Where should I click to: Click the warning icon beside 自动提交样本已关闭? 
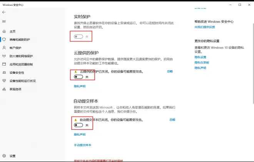[x=75, y=120]
